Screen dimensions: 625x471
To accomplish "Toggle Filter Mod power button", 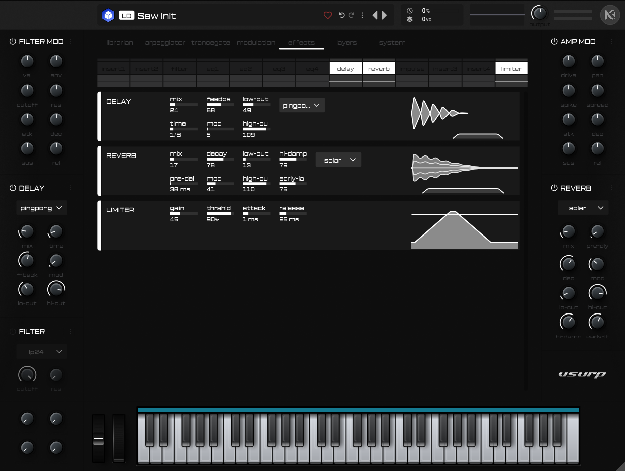I will tap(13, 42).
